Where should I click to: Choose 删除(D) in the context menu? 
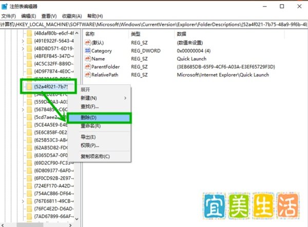pos(100,118)
